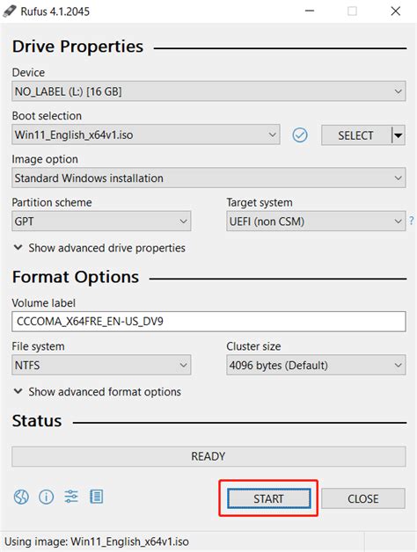
Task: Change the Partition scheme from GPT
Action: pyautogui.click(x=101, y=222)
